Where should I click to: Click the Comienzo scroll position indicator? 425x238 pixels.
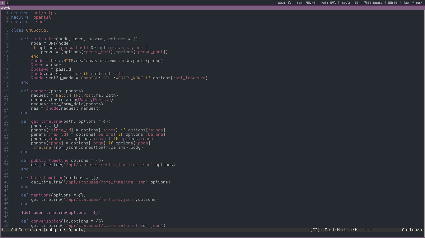(x=412, y=230)
